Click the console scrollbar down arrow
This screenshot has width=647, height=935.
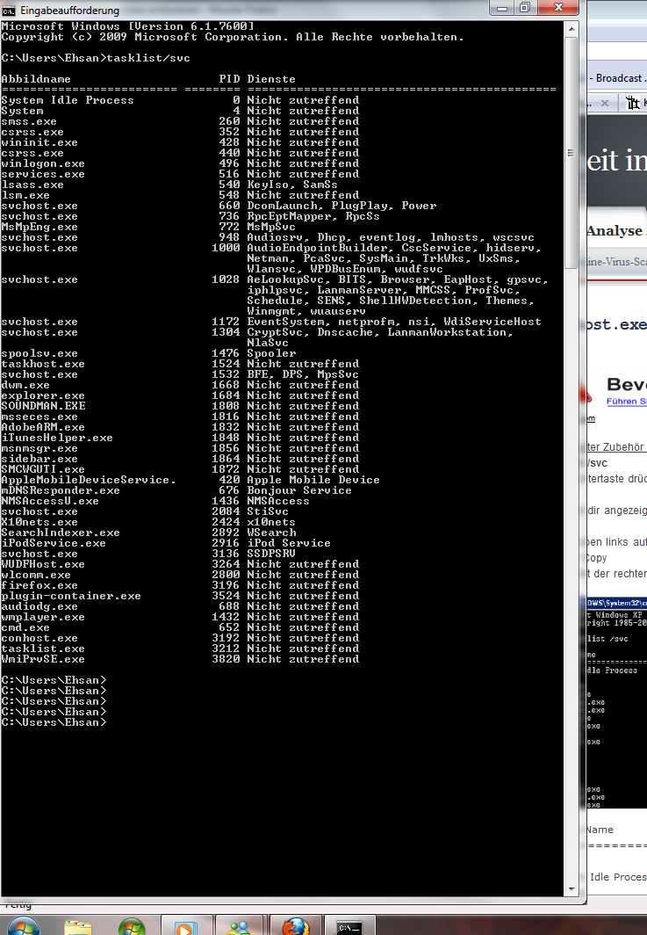click(572, 889)
